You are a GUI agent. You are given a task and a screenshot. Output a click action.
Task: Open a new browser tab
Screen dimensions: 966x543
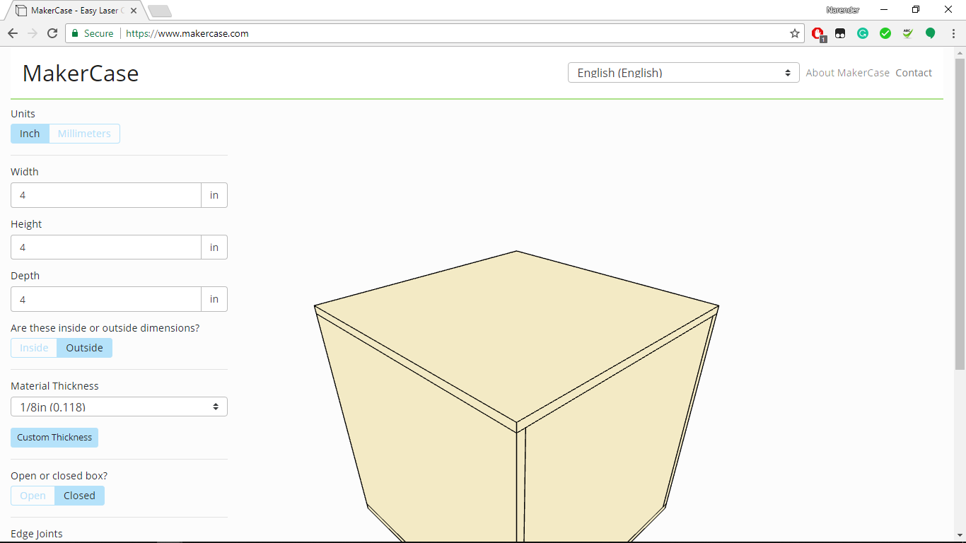pos(160,11)
